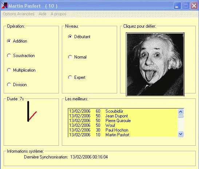
Task: Choose the Division operation
Action: coord(17,85)
